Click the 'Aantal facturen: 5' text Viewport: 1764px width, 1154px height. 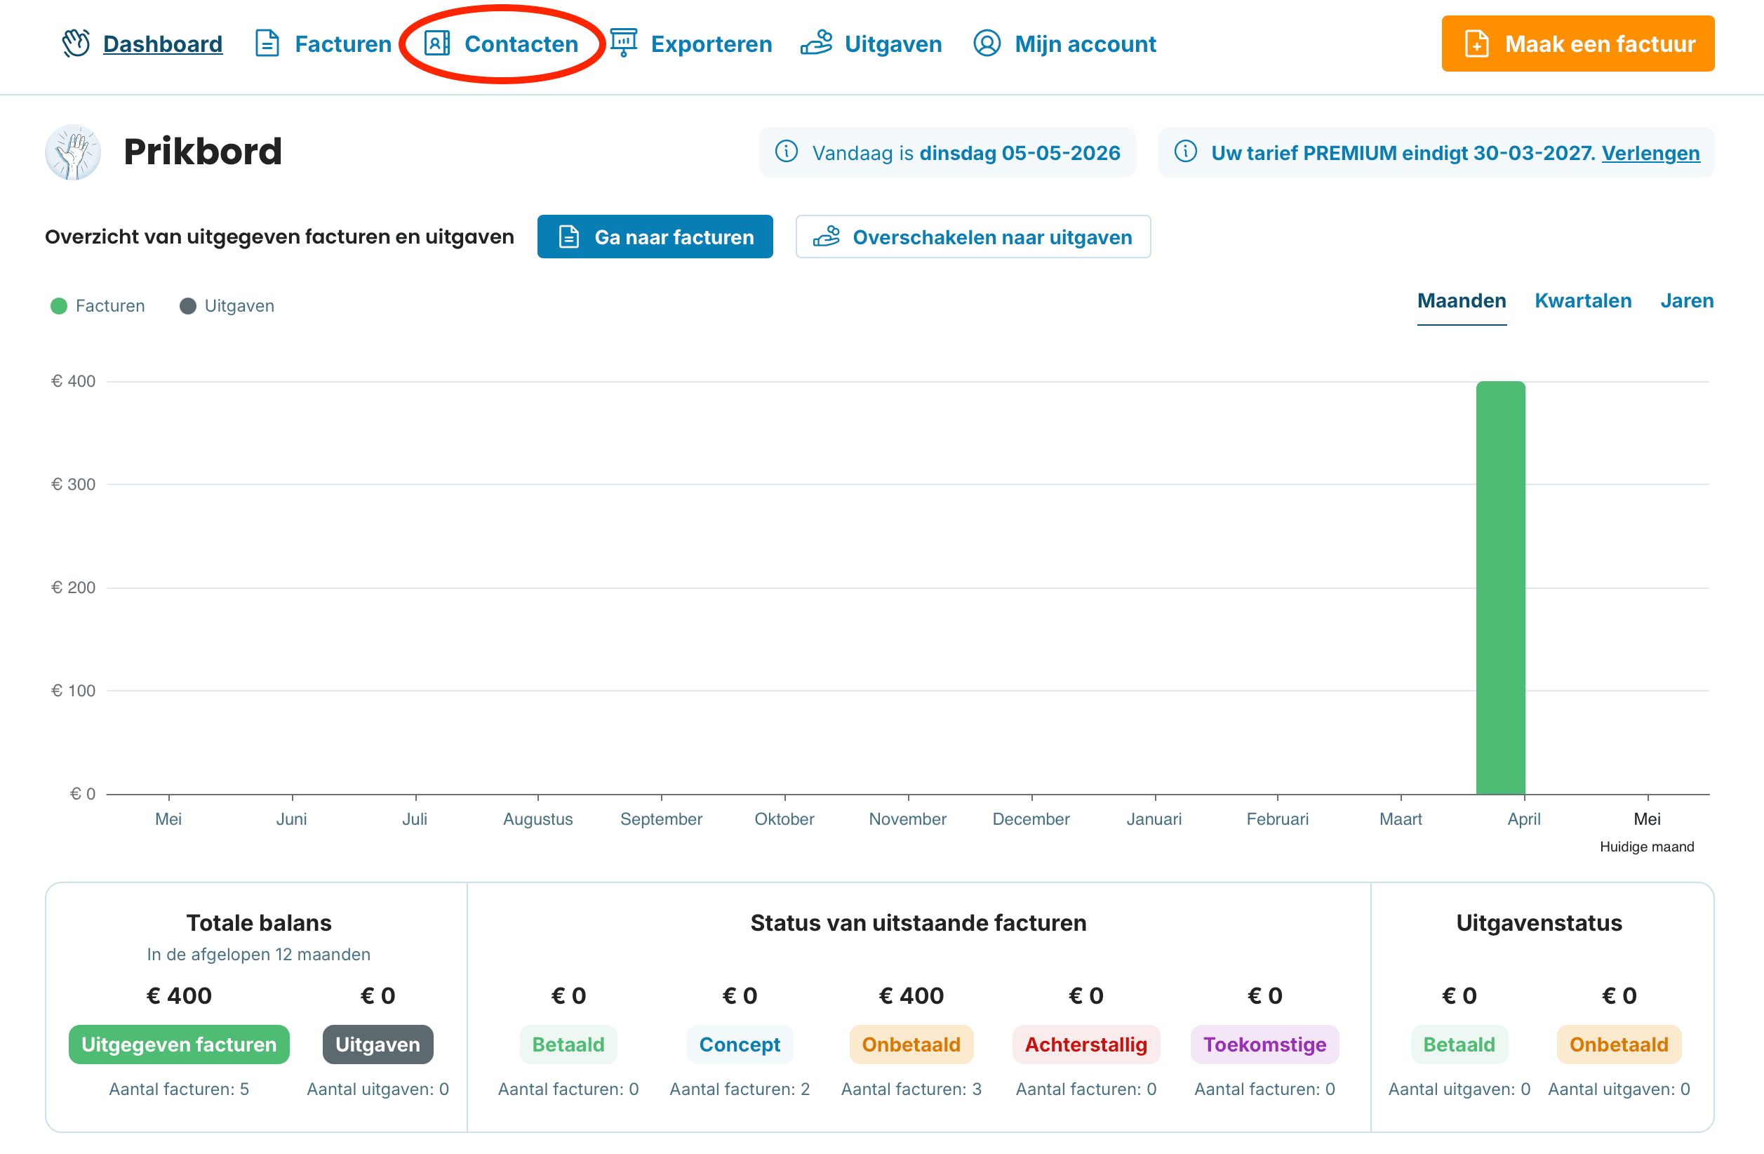click(179, 1089)
